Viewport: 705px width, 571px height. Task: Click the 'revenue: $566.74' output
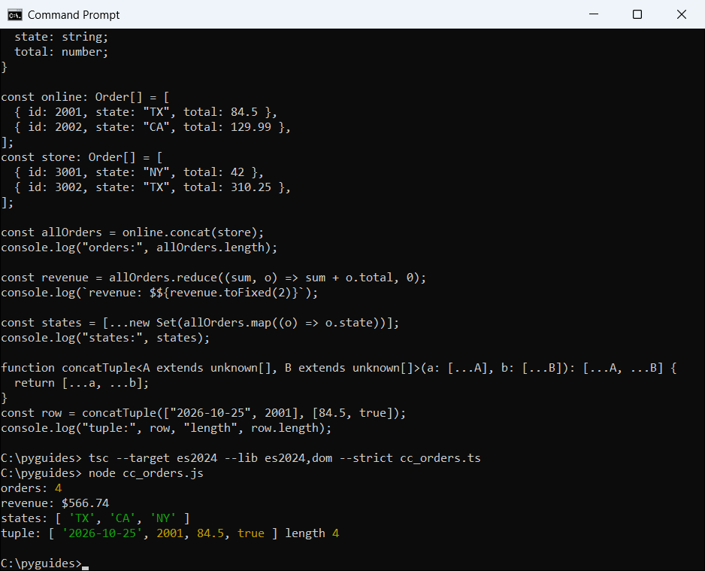pyautogui.click(x=55, y=503)
